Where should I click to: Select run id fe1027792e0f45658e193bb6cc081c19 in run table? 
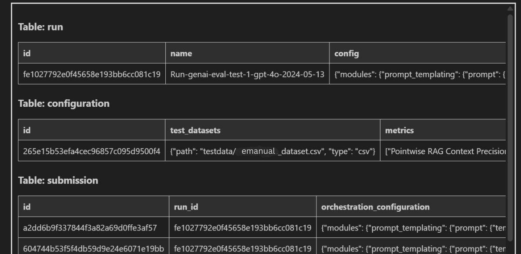pyautogui.click(x=92, y=74)
